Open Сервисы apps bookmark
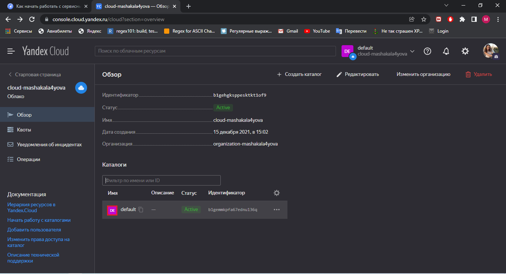This screenshot has height=274, width=506. point(19,31)
